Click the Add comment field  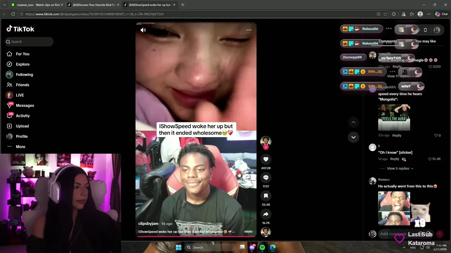[405, 234]
